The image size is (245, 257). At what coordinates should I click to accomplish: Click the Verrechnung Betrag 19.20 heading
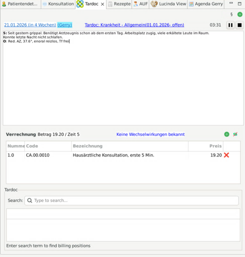43,134
